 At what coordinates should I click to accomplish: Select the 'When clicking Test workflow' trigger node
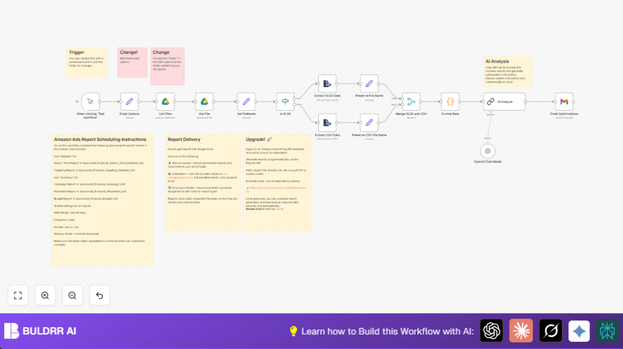click(x=91, y=102)
